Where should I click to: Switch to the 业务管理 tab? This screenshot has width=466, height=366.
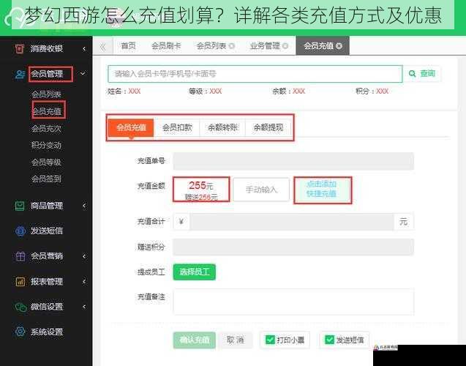(x=265, y=46)
